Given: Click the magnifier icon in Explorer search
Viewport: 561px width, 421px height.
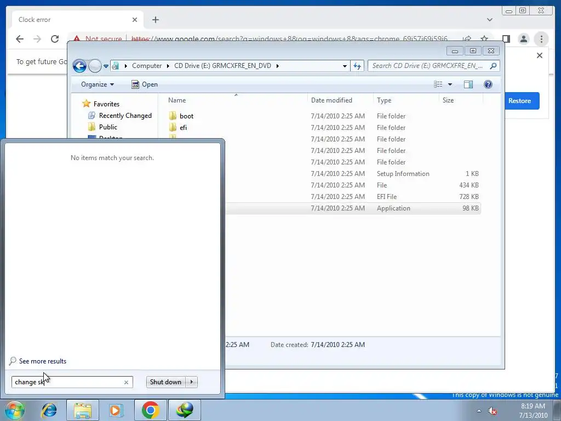Looking at the screenshot, I should (494, 66).
